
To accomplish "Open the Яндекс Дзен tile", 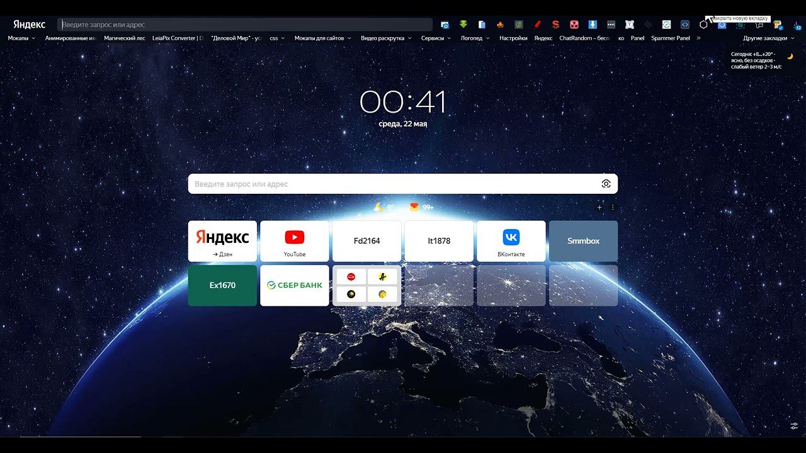I will point(222,241).
